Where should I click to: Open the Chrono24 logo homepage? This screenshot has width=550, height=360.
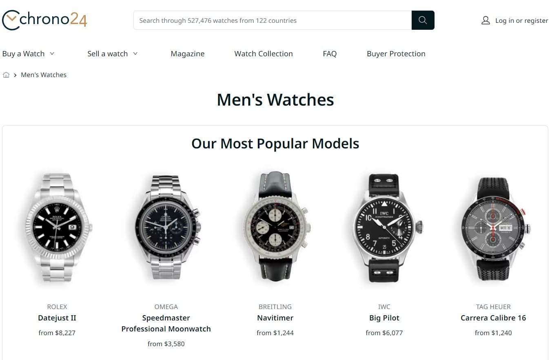44,20
